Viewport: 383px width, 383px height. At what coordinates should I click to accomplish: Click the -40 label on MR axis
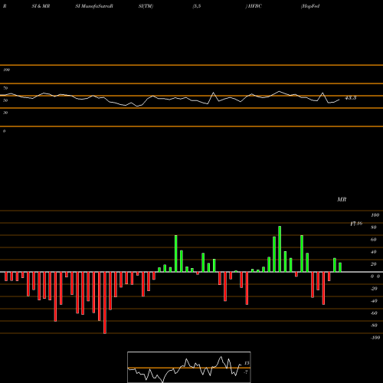pos(374,301)
